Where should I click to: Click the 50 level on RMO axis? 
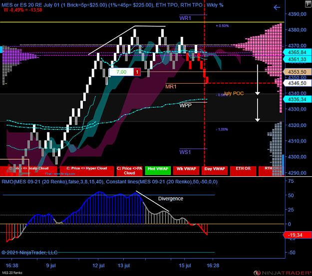(x=291, y=195)
